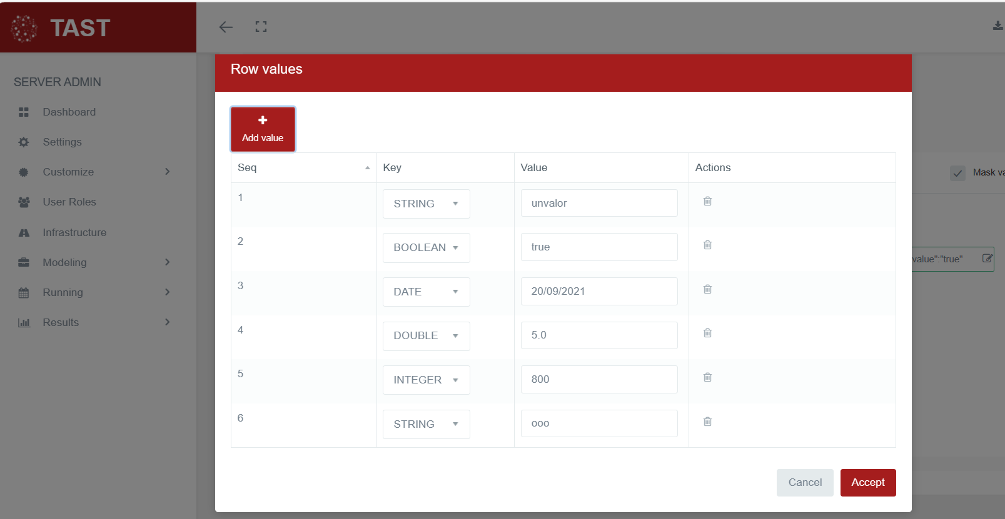Screen dimensions: 1005x519
Task: Delete row 1 with trash icon
Action: click(x=707, y=201)
